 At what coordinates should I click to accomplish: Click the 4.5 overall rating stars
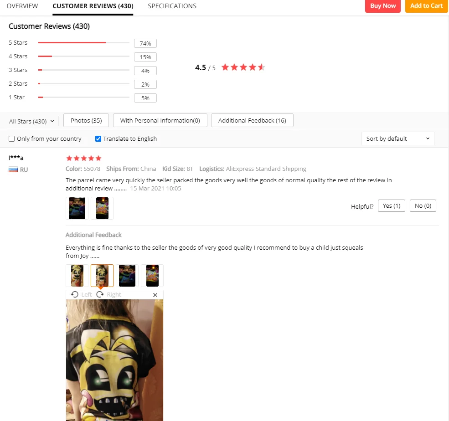(x=243, y=67)
